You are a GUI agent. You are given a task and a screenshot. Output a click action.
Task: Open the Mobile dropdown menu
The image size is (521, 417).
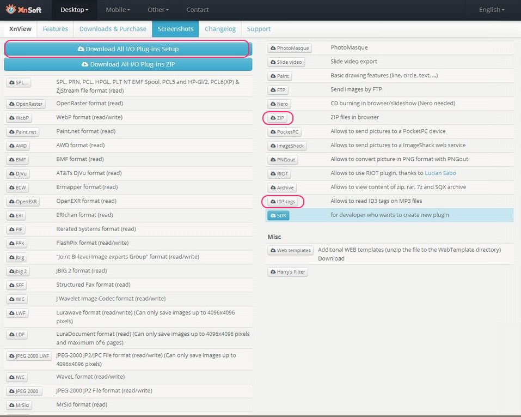coord(118,10)
